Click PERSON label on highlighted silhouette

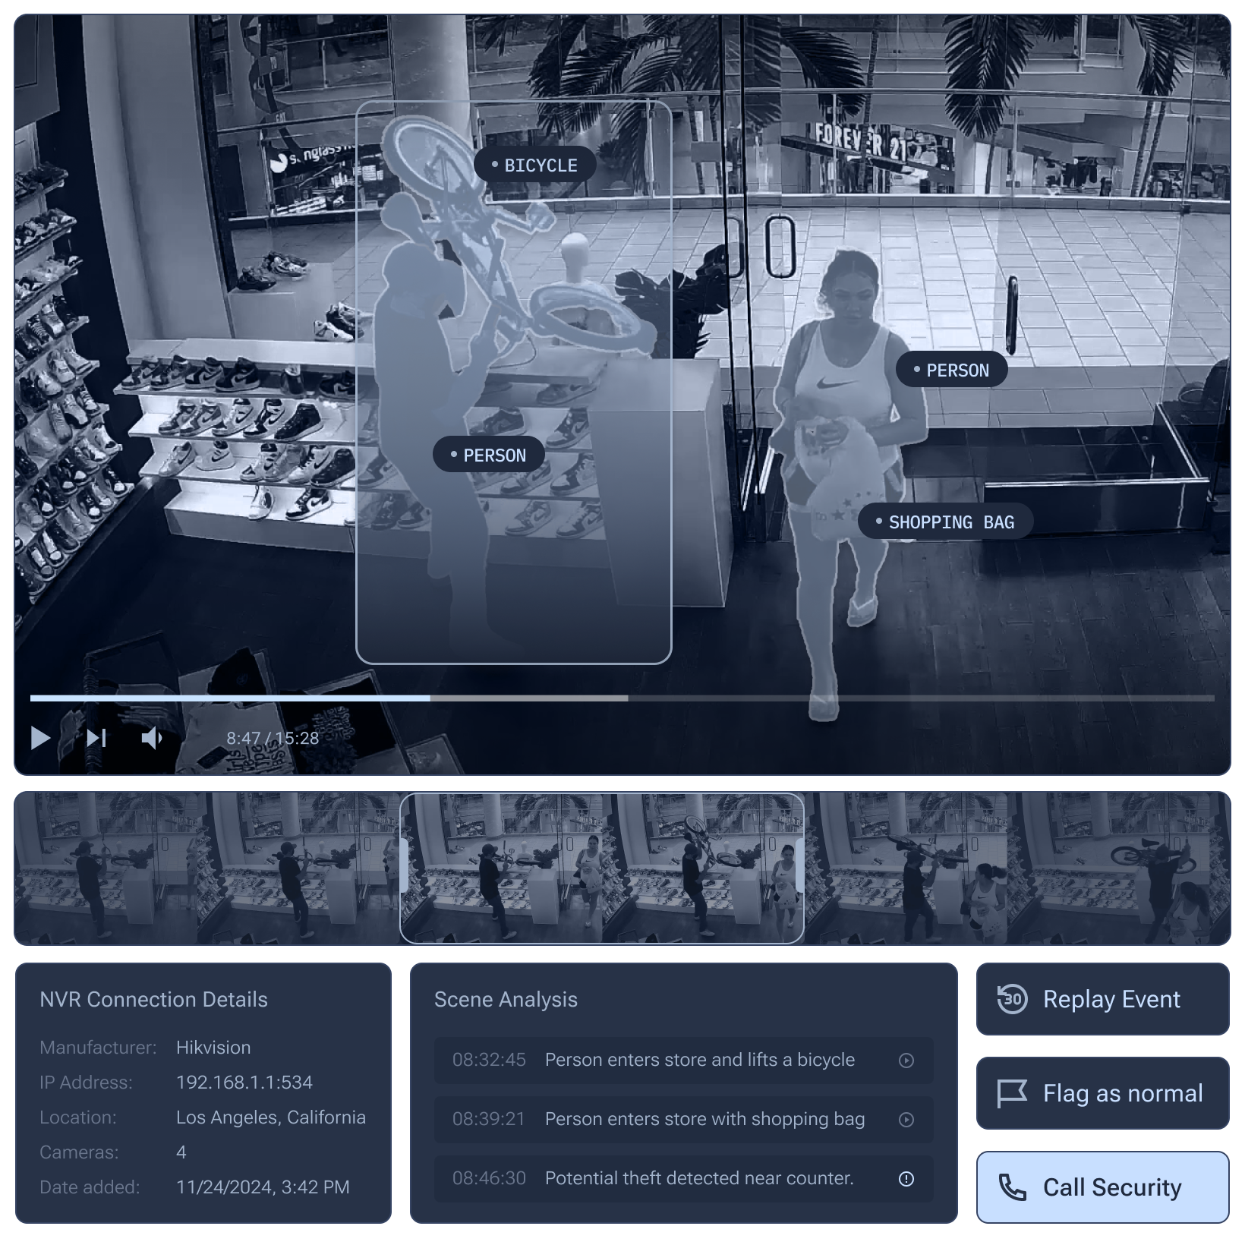(x=489, y=455)
